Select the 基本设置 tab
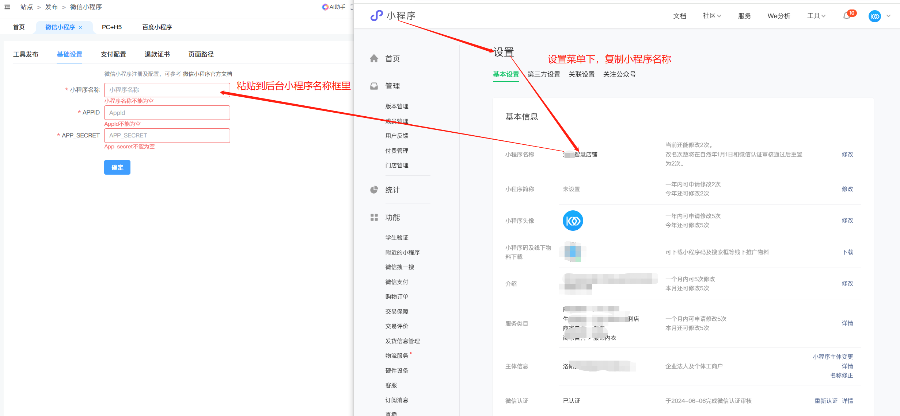Screen dimensions: 900x416 [x=506, y=74]
